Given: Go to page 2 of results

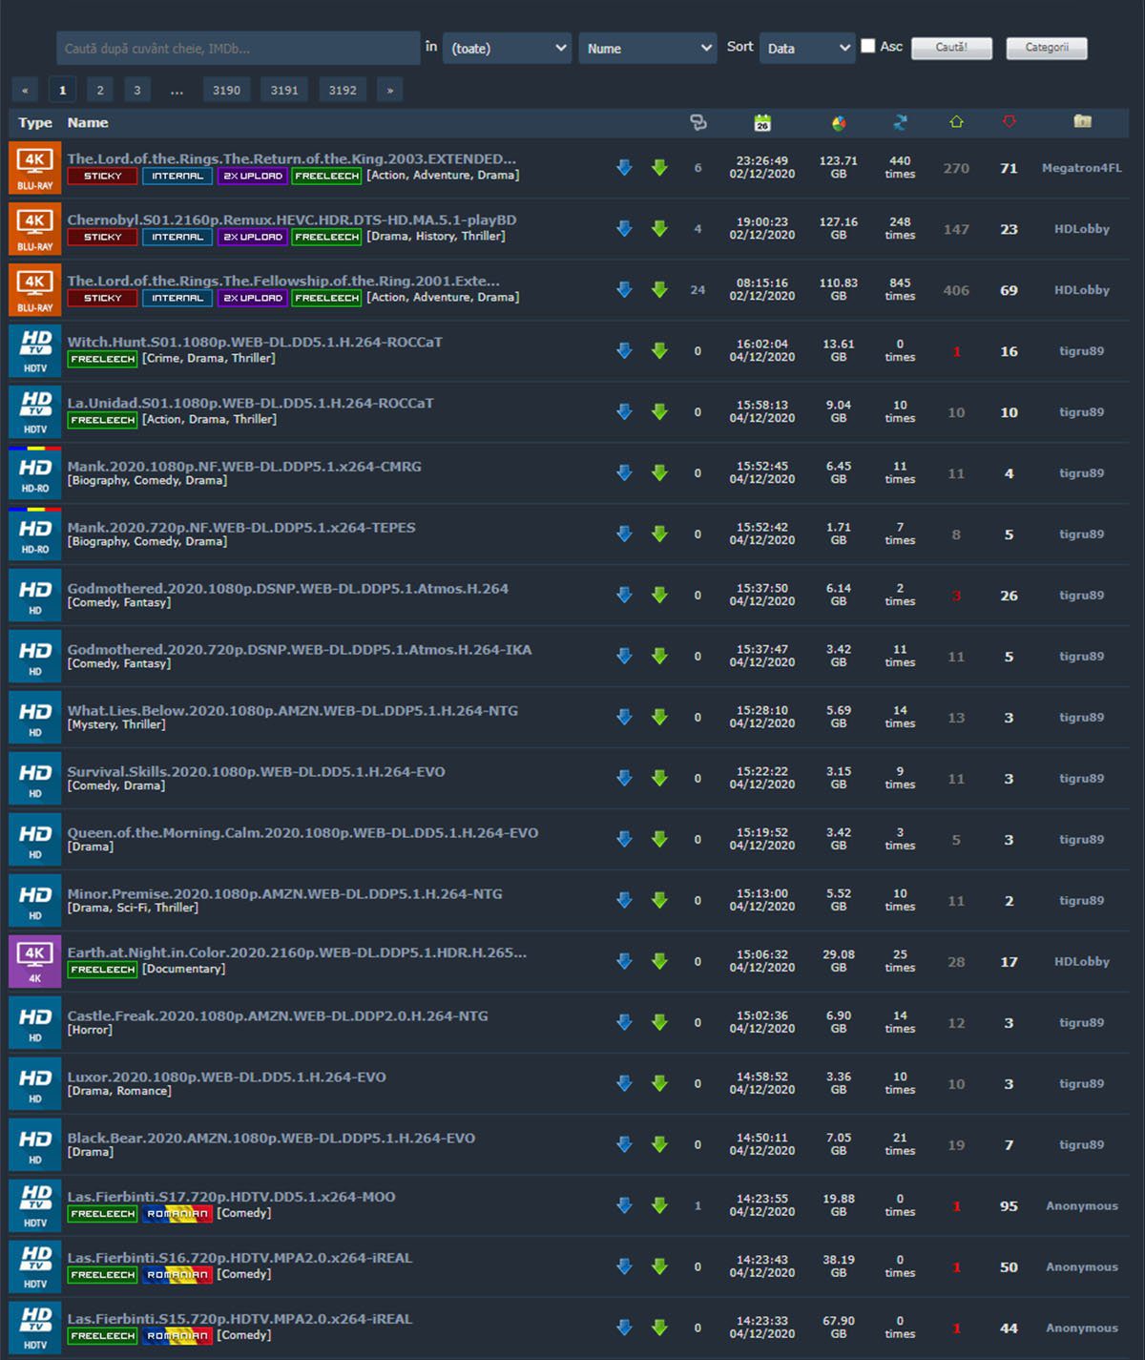Looking at the screenshot, I should pos(99,90).
